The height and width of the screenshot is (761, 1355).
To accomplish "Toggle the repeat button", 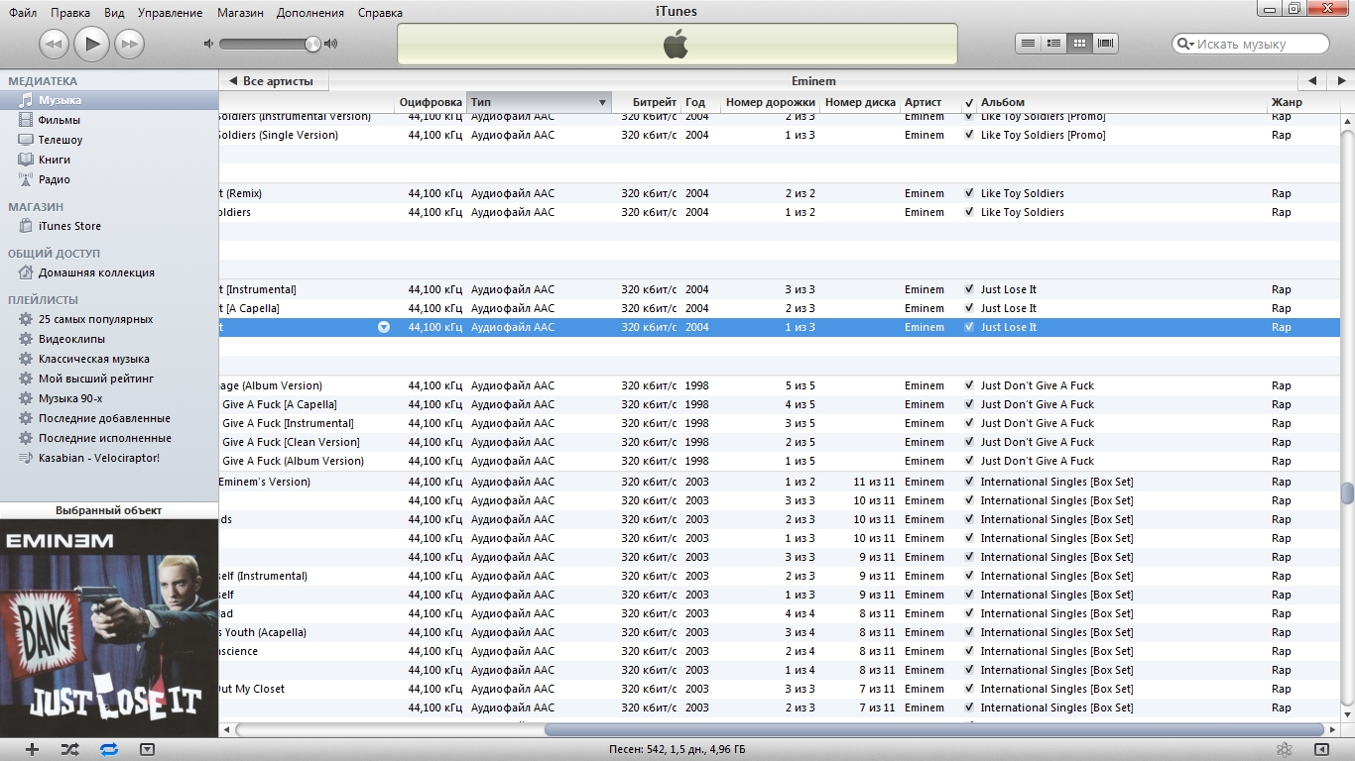I will click(109, 749).
